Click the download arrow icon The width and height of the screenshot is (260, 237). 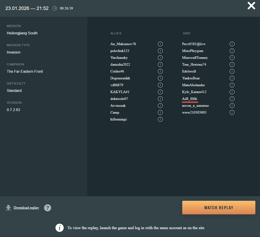coord(8,208)
